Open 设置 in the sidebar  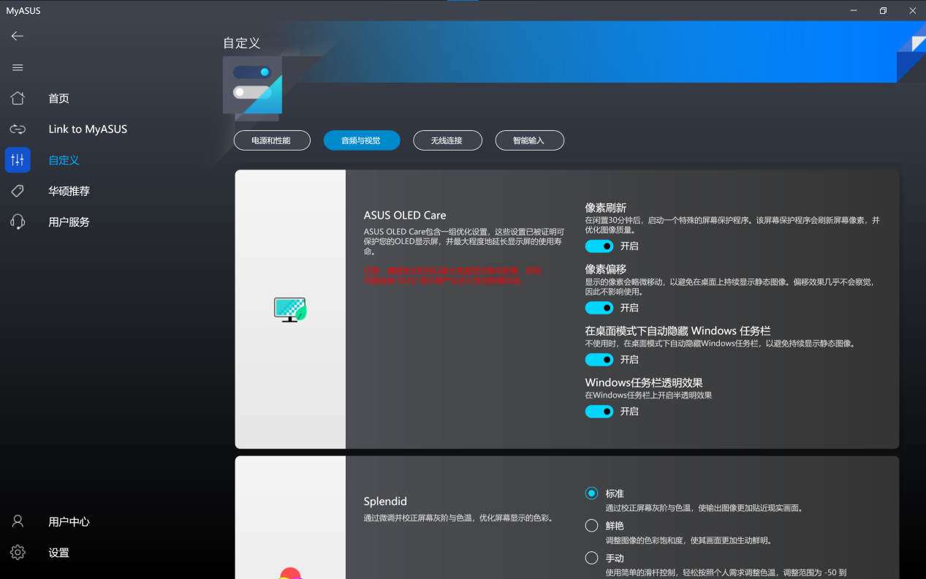[x=59, y=553]
